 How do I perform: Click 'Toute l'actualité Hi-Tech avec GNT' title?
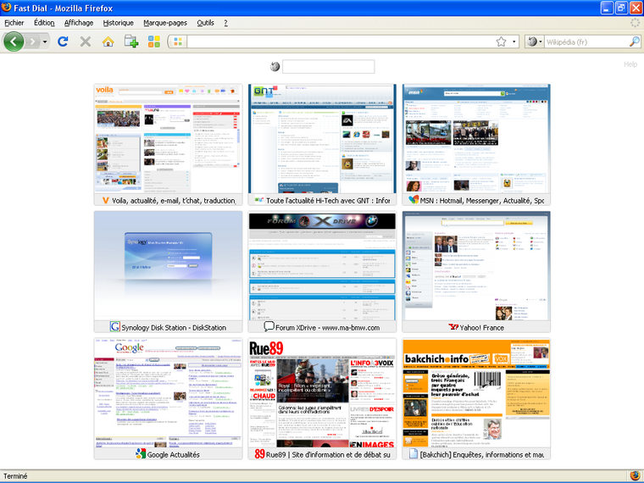328,201
